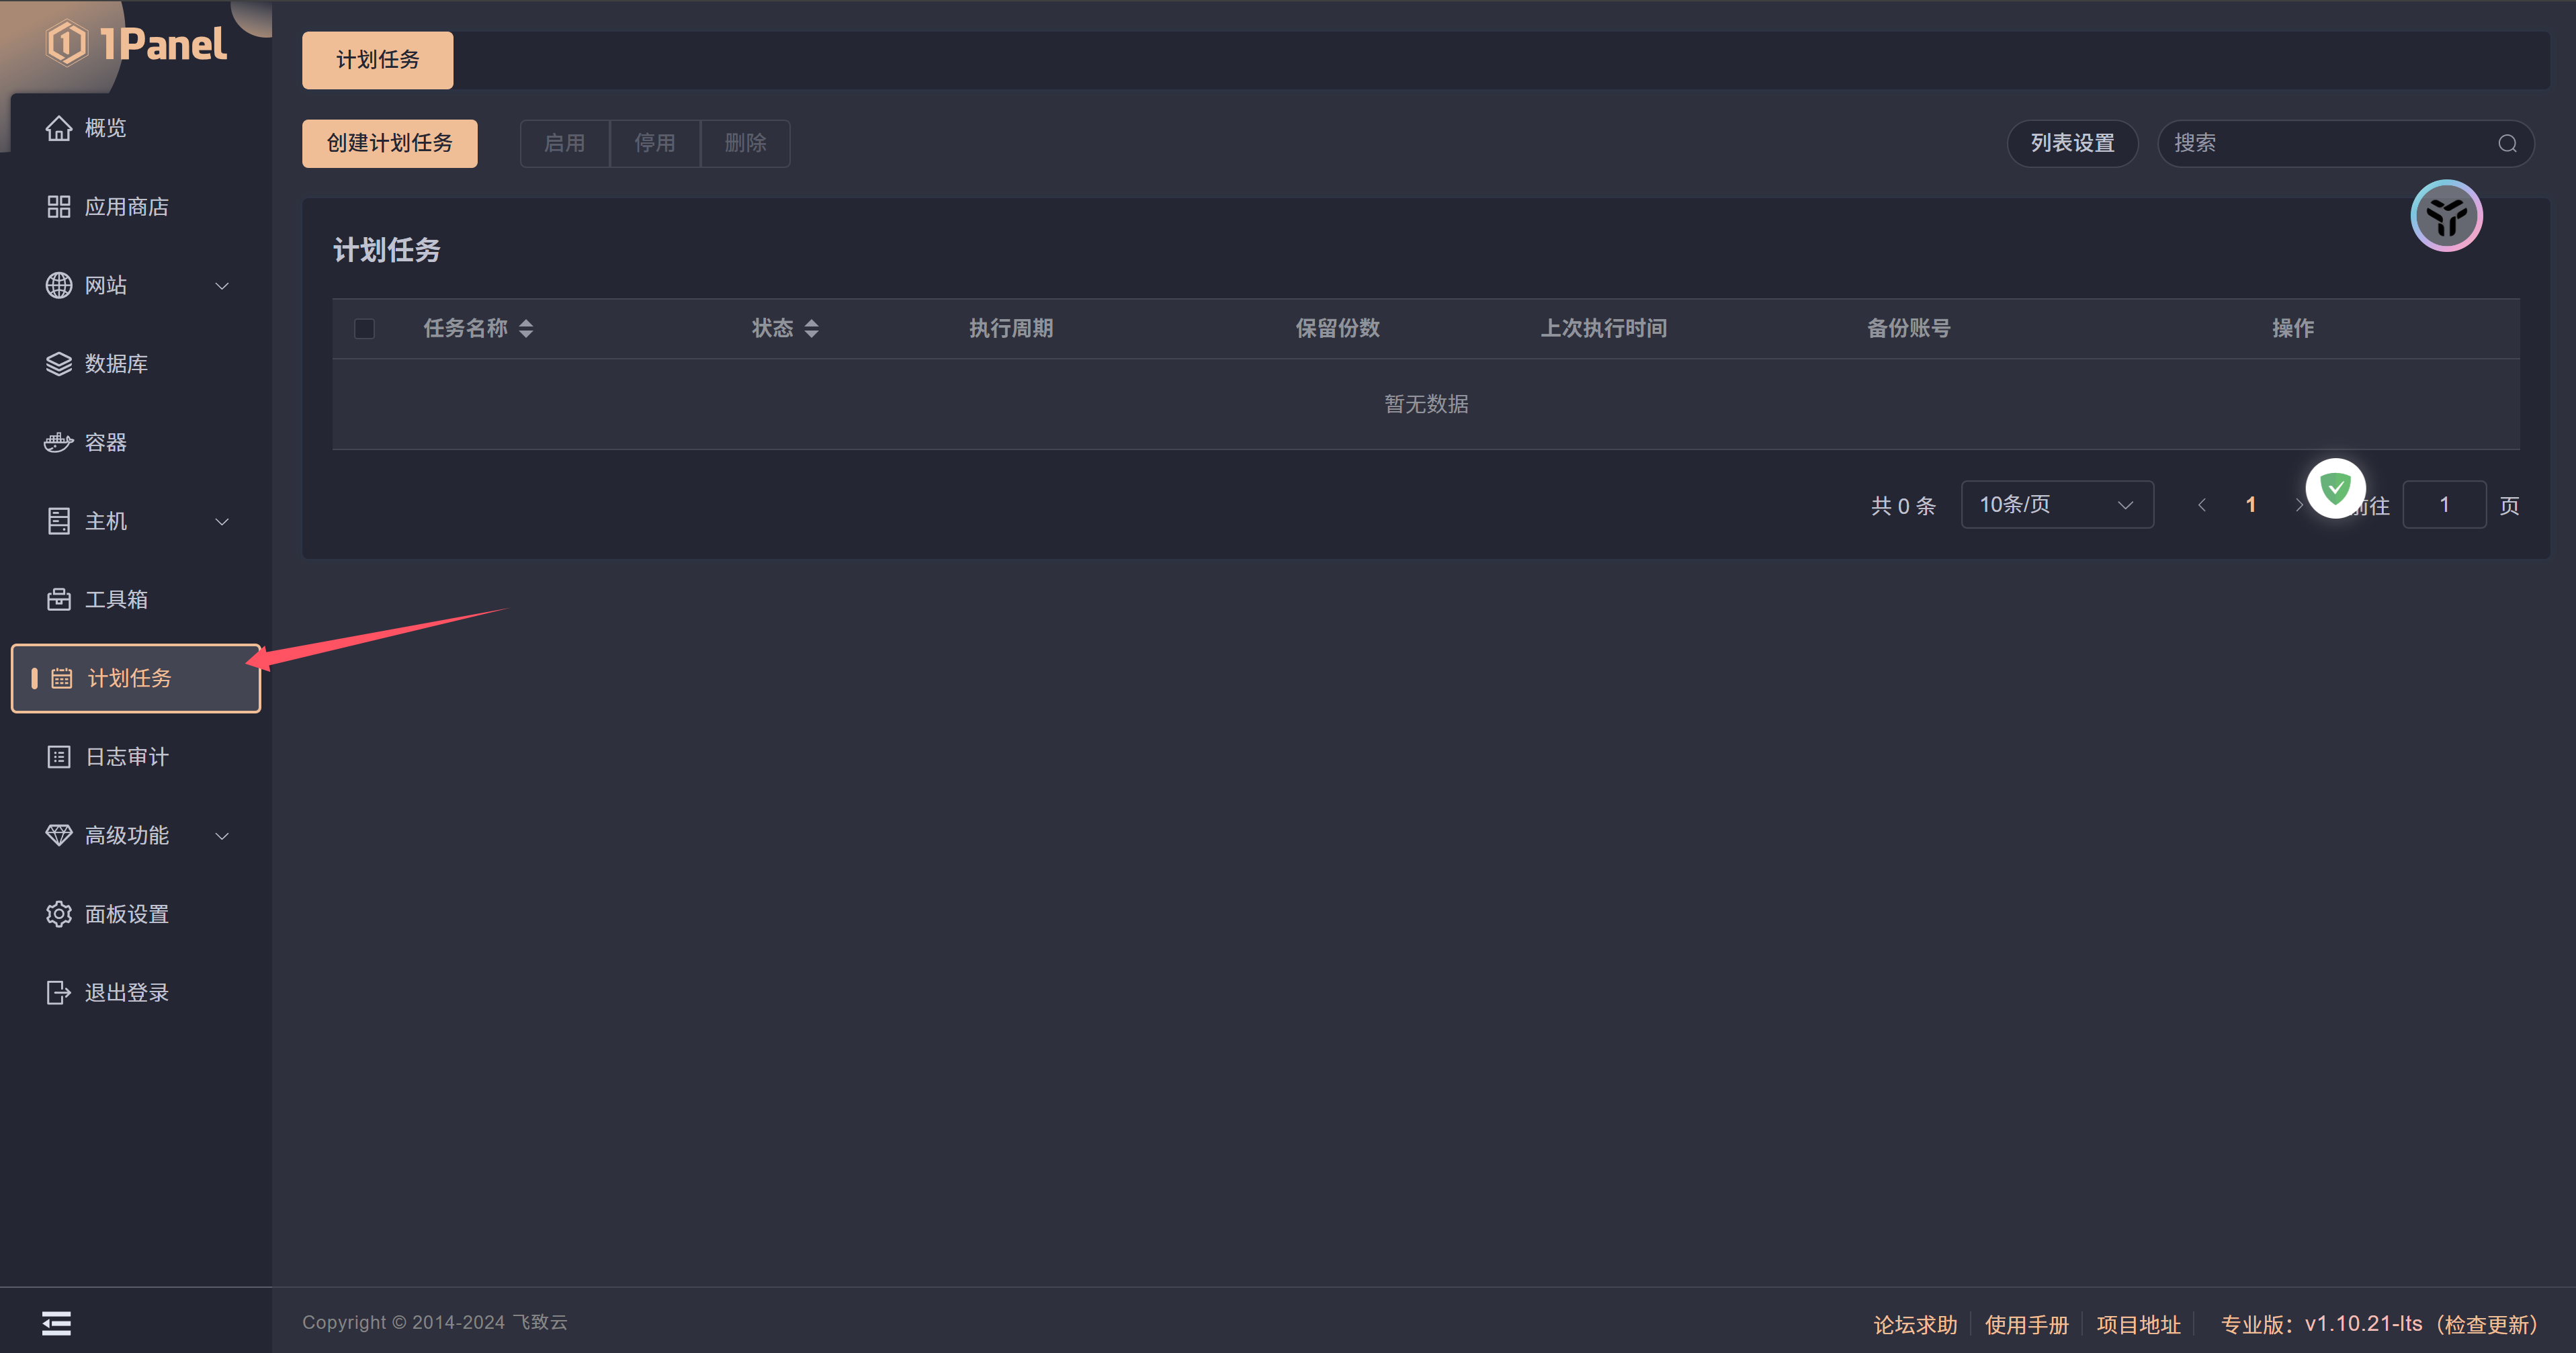This screenshot has width=2576, height=1353.
Task: Click the 主机 server icon
Action: (x=59, y=521)
